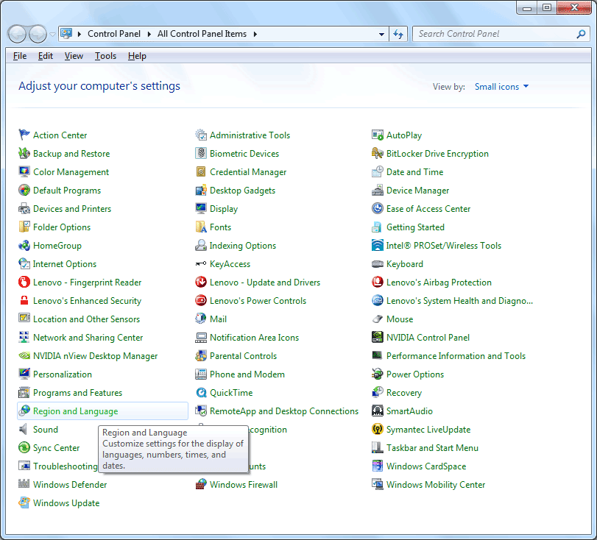The height and width of the screenshot is (540, 597).
Task: Click the KeyAccess key icon
Action: pyautogui.click(x=201, y=263)
